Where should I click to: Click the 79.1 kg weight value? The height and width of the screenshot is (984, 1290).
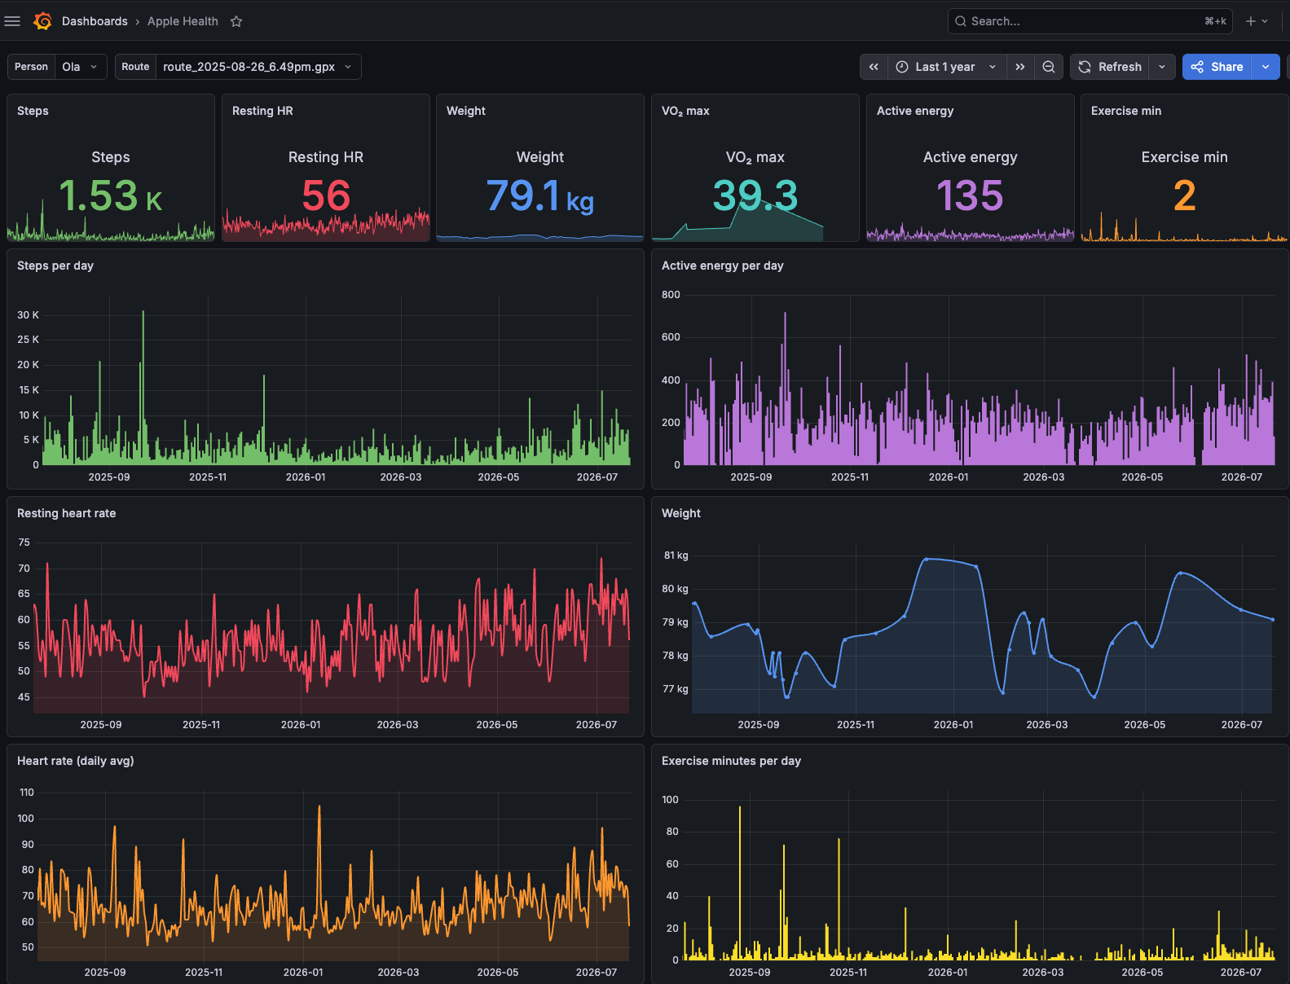[540, 195]
